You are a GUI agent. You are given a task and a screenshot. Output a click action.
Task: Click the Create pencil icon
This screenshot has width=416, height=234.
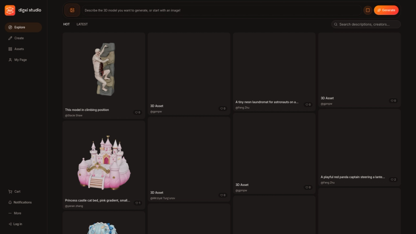click(x=10, y=38)
